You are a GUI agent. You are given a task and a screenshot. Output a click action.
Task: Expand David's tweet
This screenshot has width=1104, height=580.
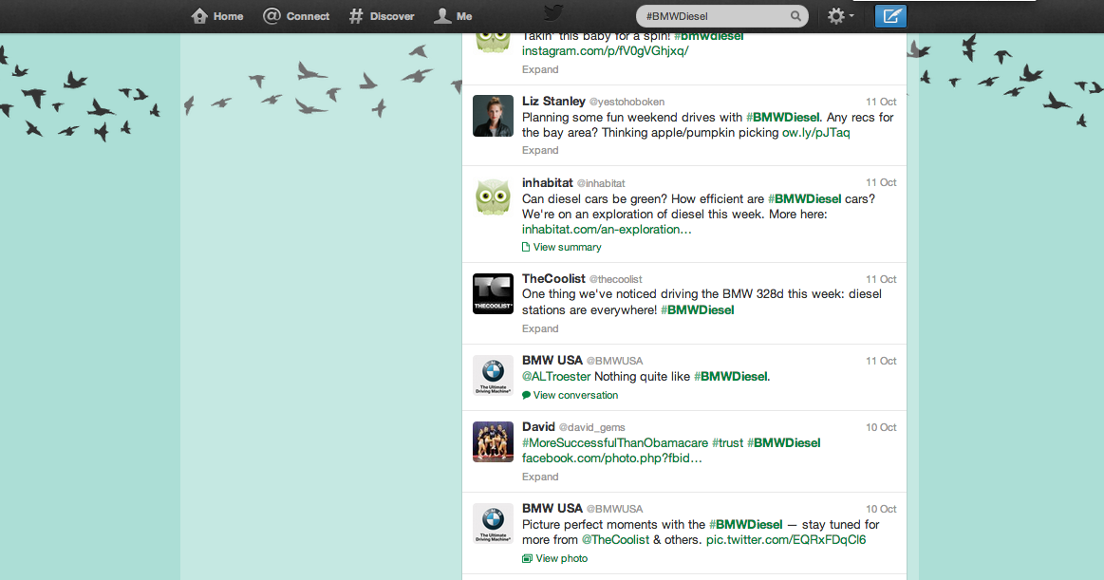(x=540, y=477)
